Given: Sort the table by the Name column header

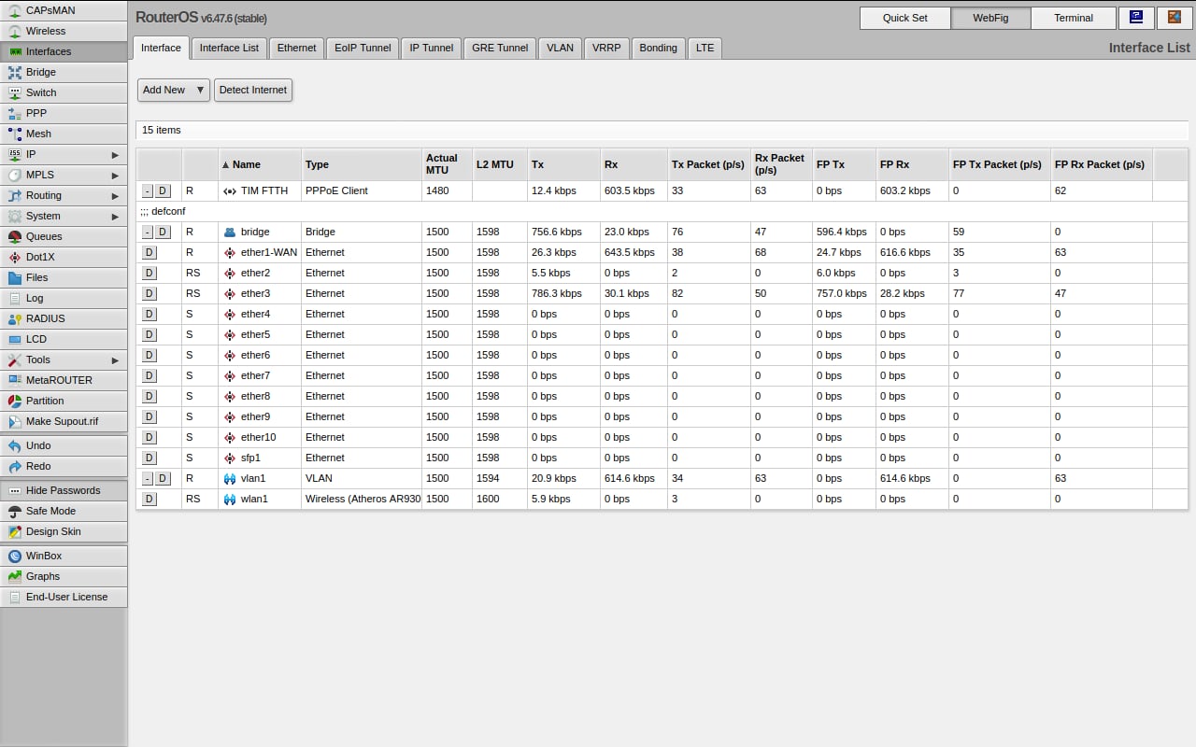Looking at the screenshot, I should click(247, 164).
